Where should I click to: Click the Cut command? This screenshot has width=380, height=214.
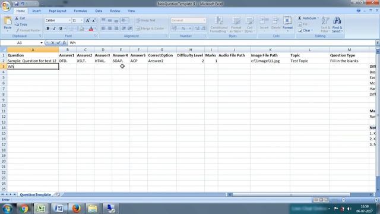20,18
